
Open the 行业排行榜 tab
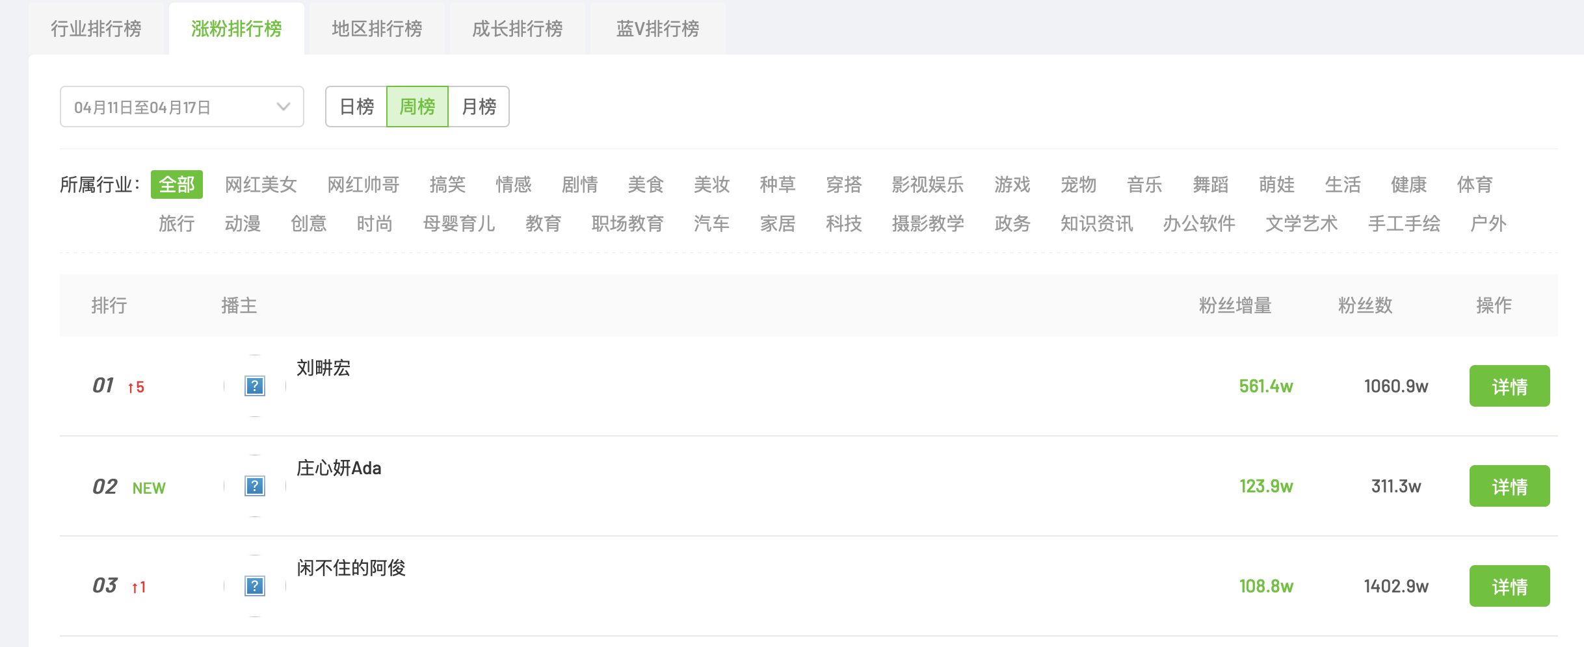coord(96,29)
